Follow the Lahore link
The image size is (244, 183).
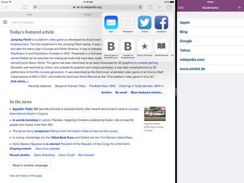coord(46,120)
